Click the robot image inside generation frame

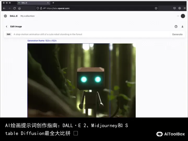pyautogui.click(x=69, y=80)
